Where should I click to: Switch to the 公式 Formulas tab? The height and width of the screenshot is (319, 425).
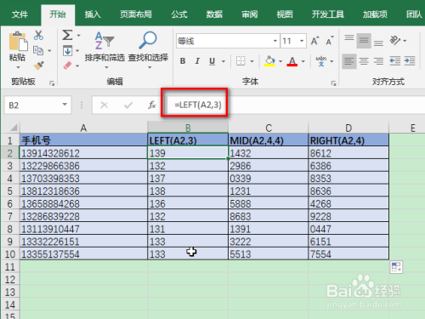[179, 14]
